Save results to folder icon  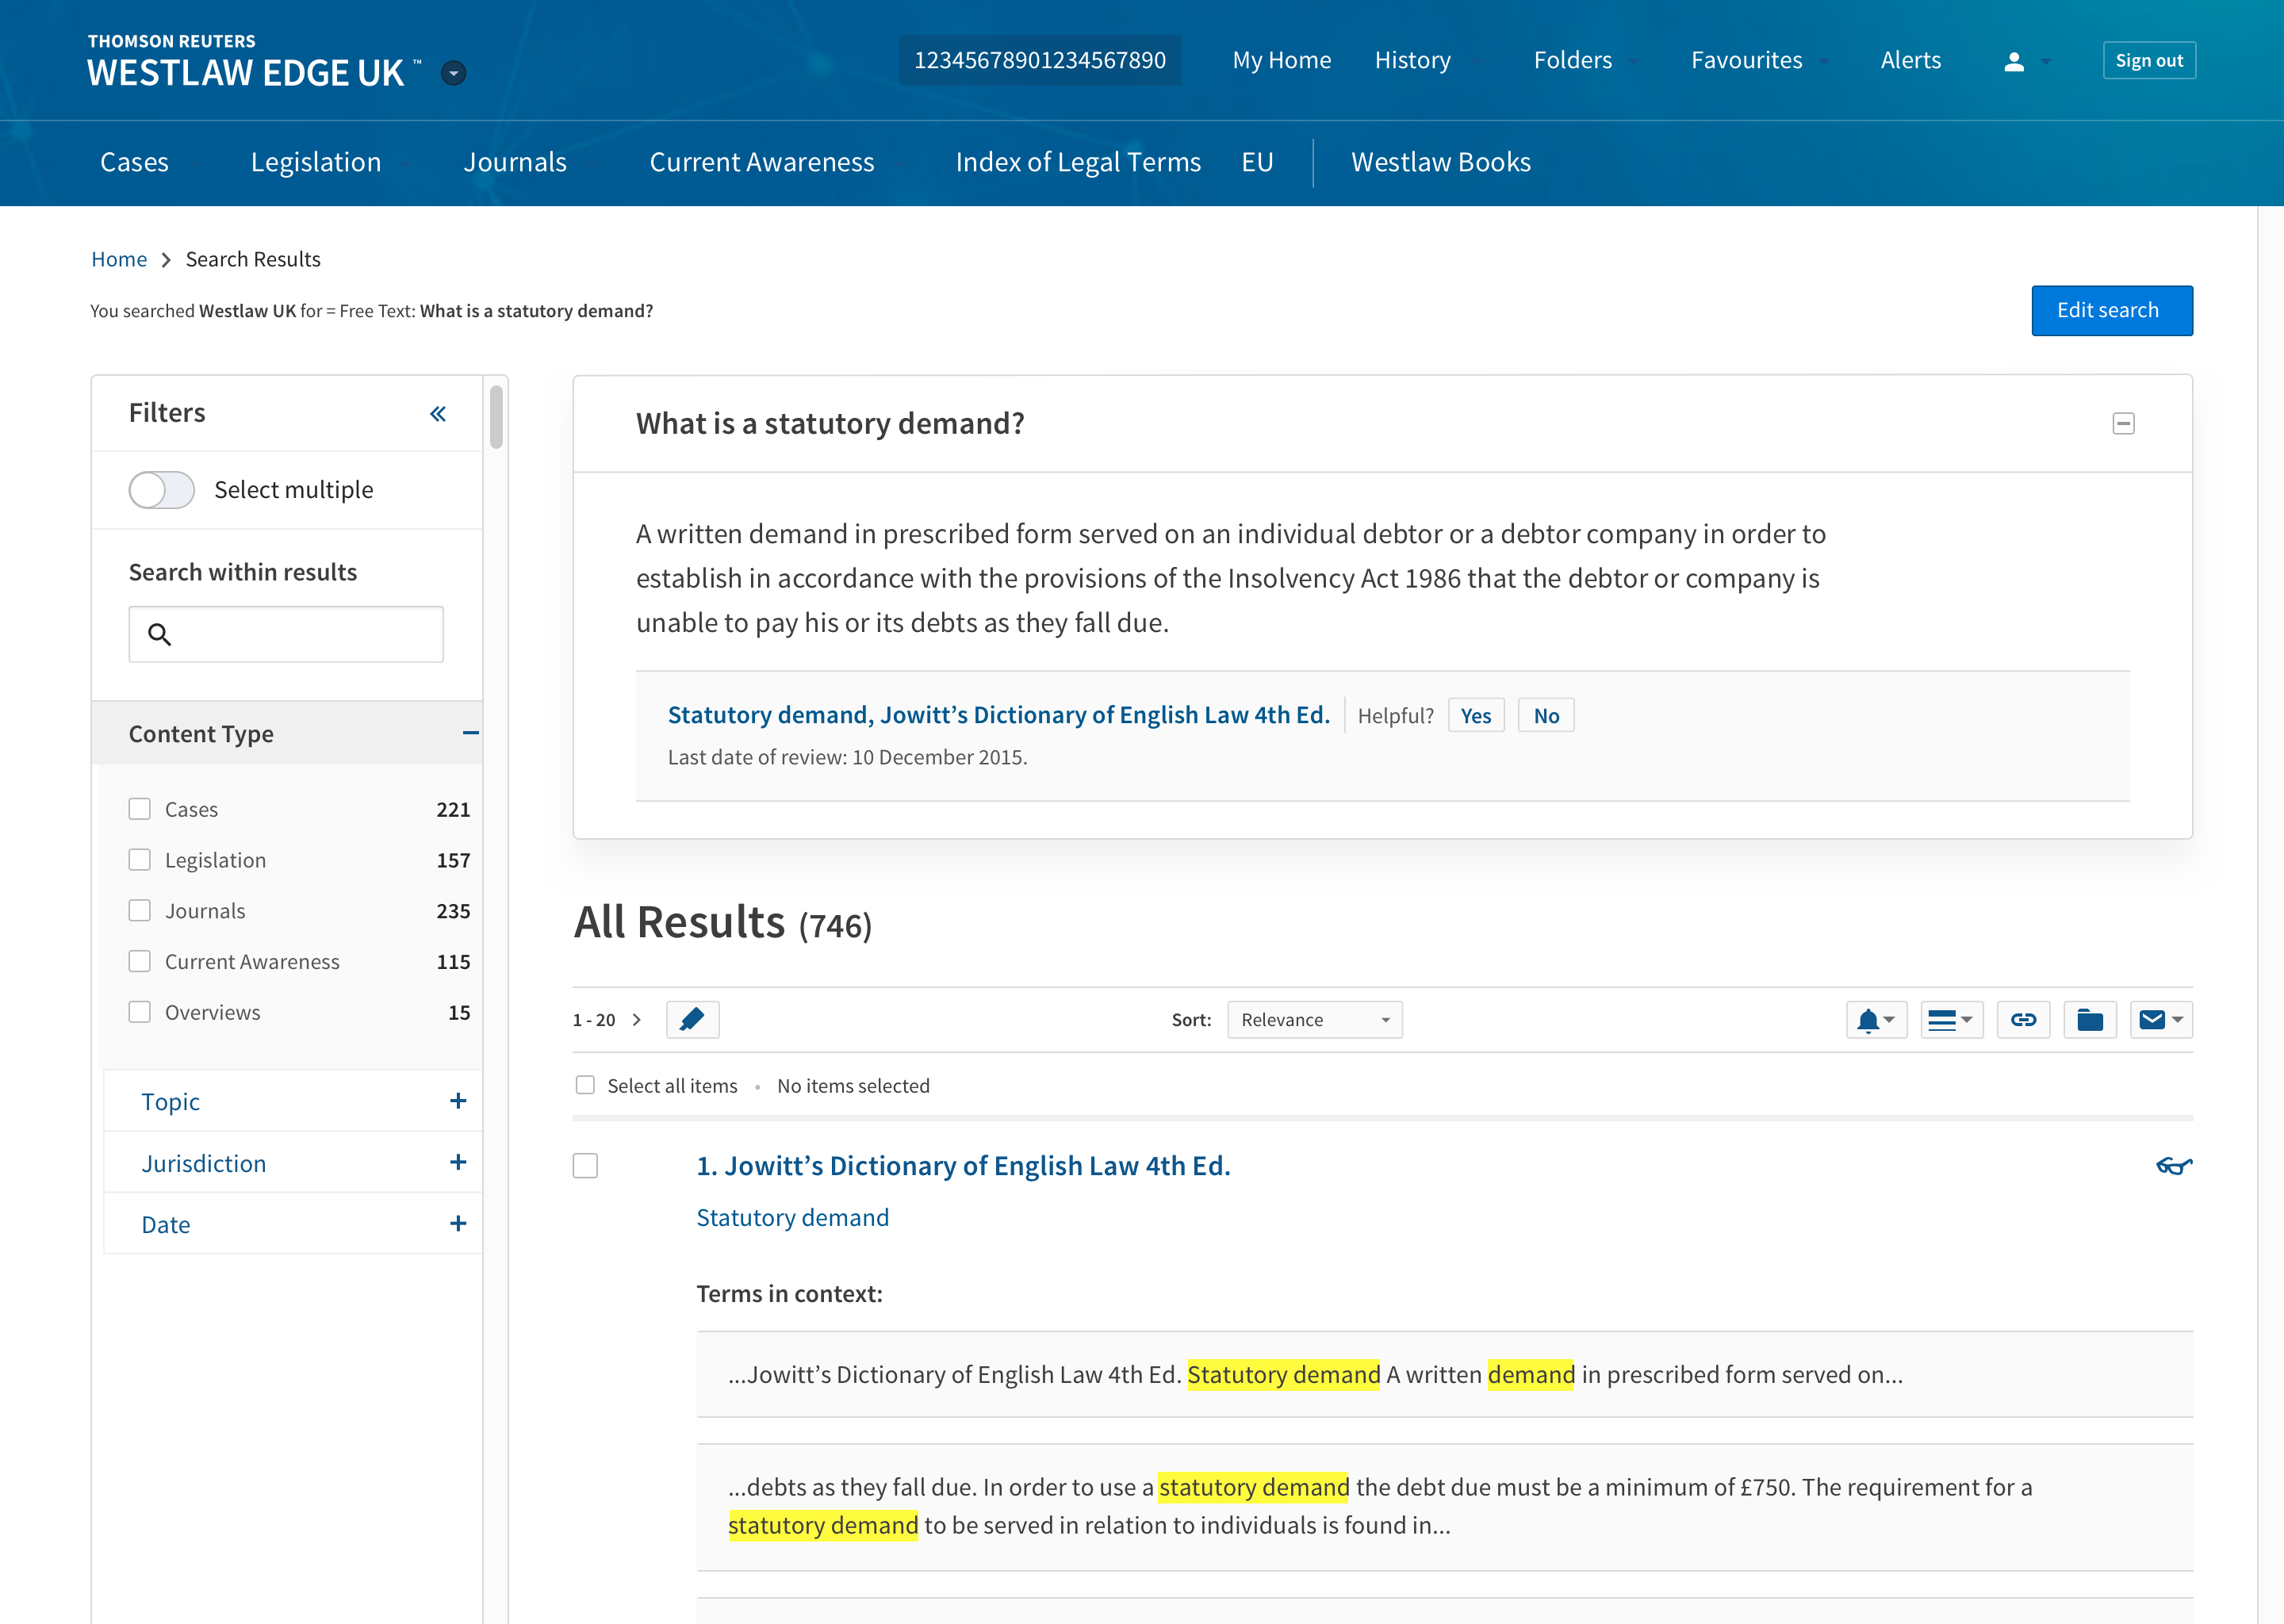2090,1020
